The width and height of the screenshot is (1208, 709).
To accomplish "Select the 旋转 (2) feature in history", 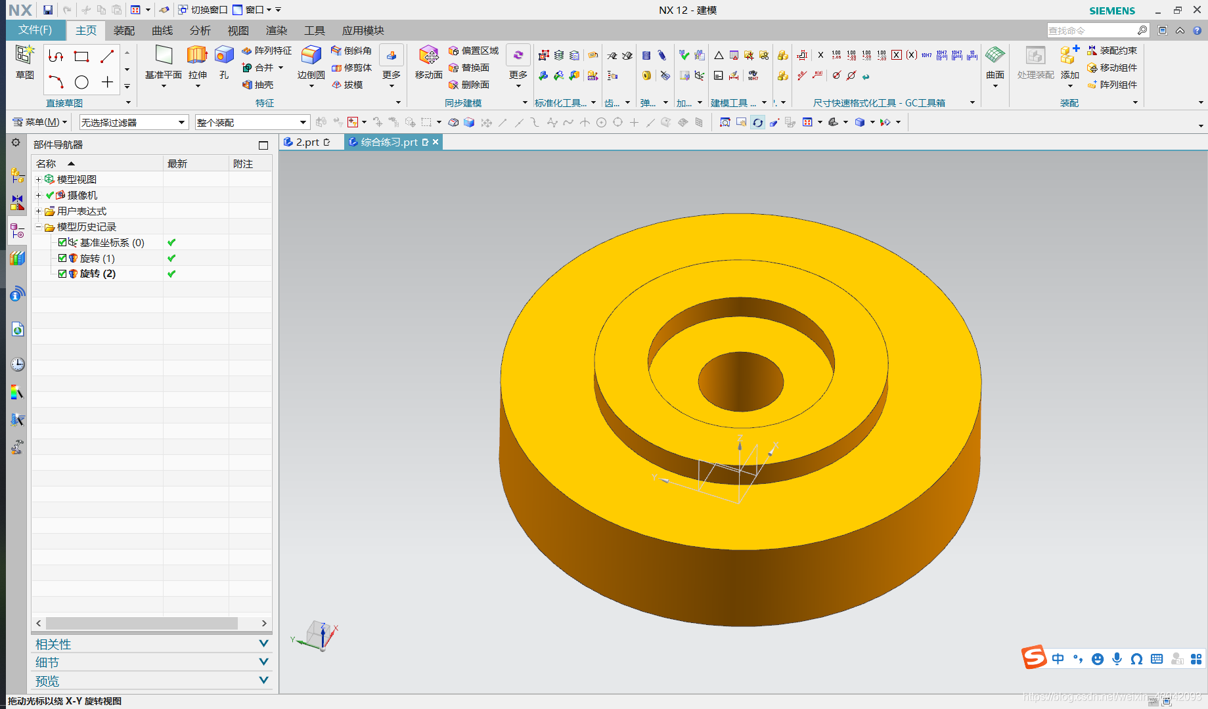I will [98, 274].
